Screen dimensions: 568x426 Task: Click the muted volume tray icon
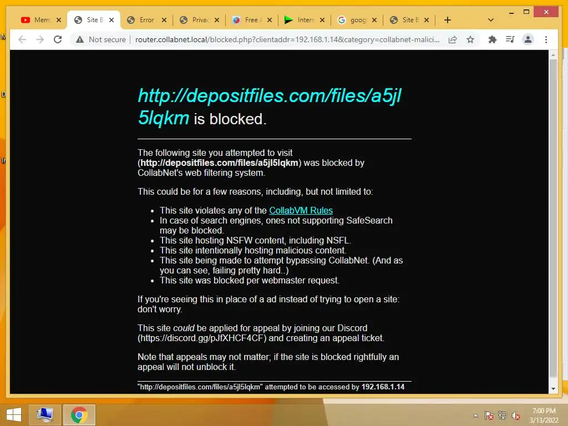(516, 415)
